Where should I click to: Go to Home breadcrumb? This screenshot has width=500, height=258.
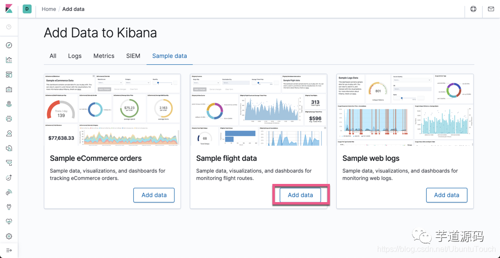[49, 9]
